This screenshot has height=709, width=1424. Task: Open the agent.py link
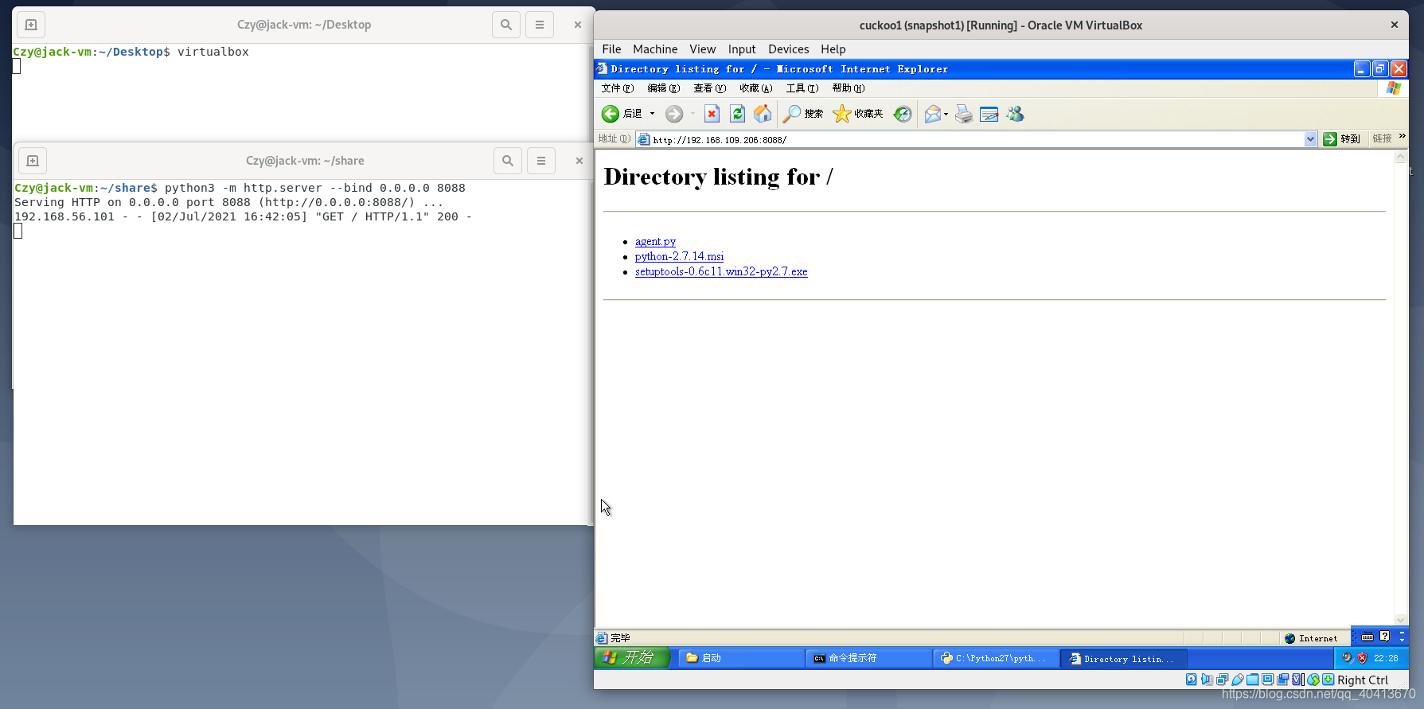(x=655, y=241)
